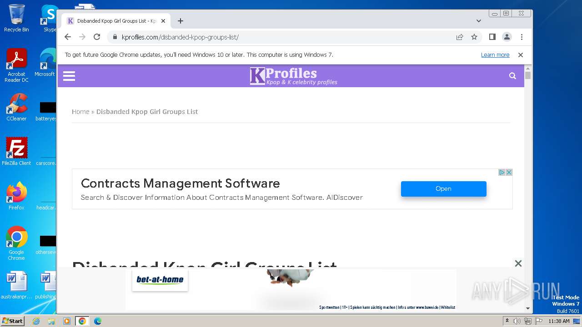Bookmark this page with the star icon
Screen dimensions: 582x327
pos(474,37)
